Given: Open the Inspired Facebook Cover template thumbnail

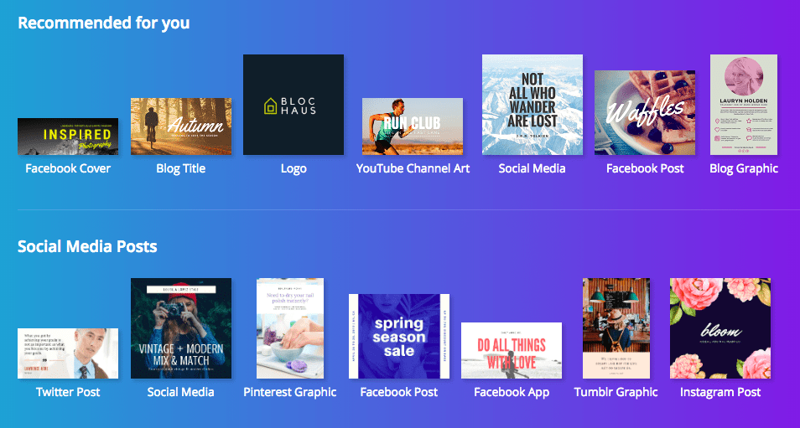Looking at the screenshot, I should click(68, 137).
